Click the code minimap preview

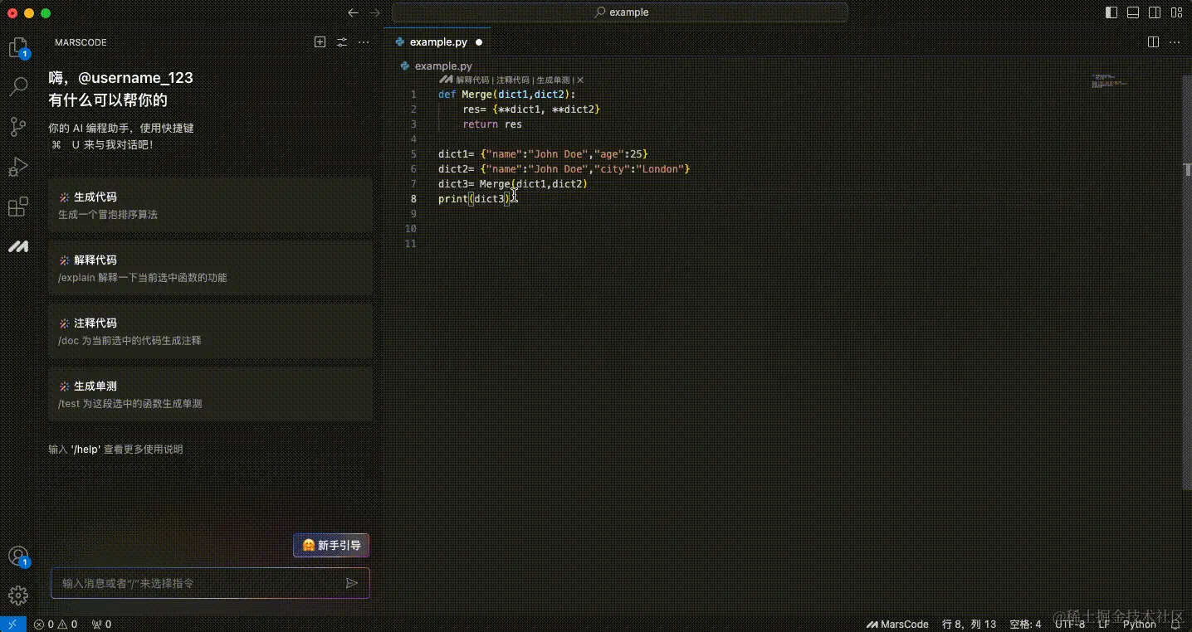[1110, 81]
